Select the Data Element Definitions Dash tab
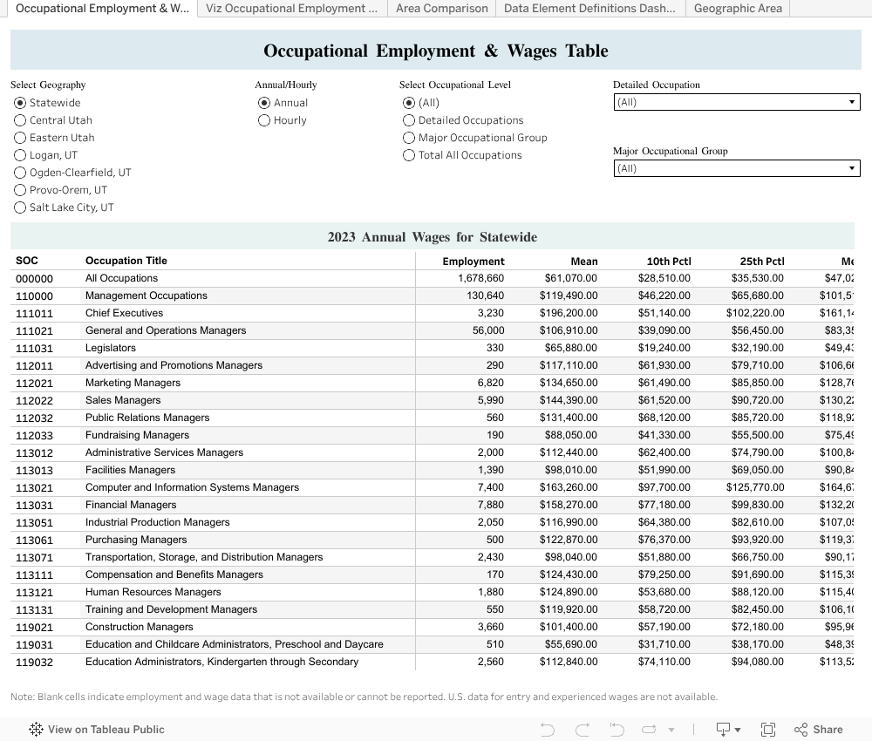 pos(590,9)
